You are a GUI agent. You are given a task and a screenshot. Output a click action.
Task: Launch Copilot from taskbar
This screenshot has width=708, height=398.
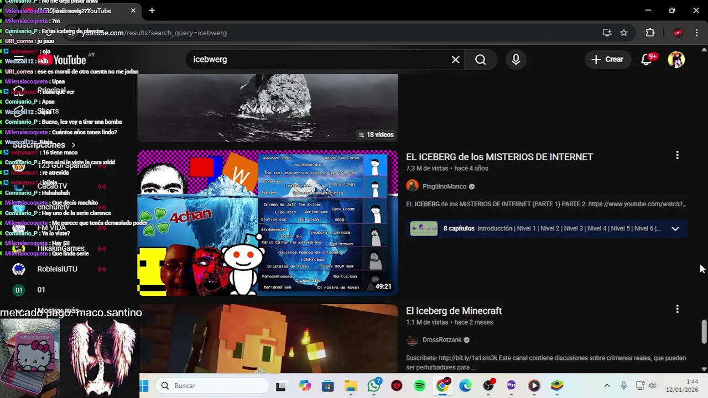click(305, 386)
